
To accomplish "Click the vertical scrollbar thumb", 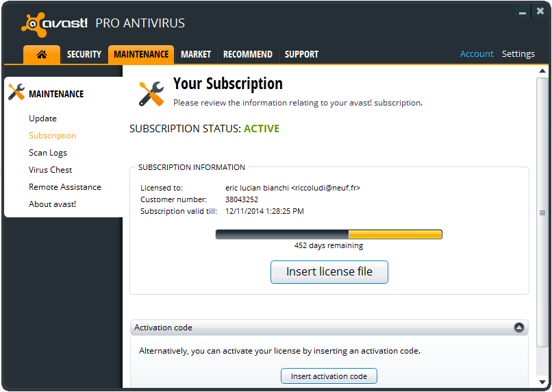I will pos(542,212).
